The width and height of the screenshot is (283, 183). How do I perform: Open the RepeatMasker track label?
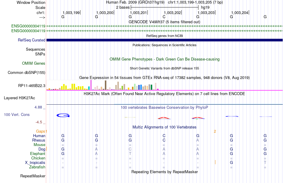tap(33, 176)
